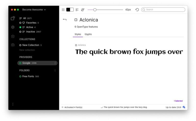Open the Folders section three-dot menu
This screenshot has width=196, height=121.
(x=55, y=70)
